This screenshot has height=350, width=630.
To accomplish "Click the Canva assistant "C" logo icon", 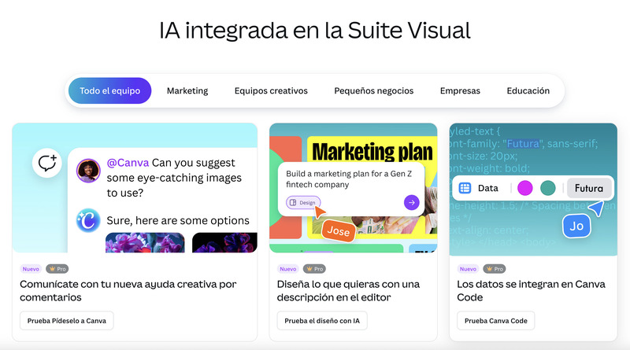I will (88, 220).
